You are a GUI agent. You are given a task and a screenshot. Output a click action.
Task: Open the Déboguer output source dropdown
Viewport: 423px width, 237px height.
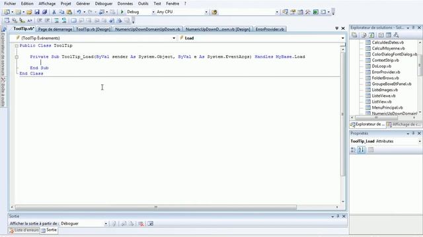coord(106,224)
